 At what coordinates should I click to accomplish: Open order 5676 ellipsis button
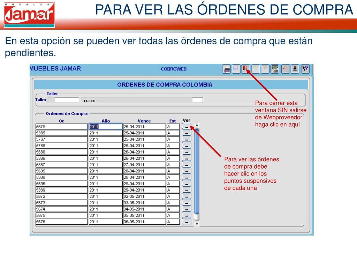tap(187, 222)
